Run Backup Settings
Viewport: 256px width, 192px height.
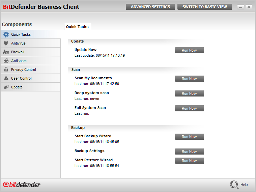coord(190,152)
